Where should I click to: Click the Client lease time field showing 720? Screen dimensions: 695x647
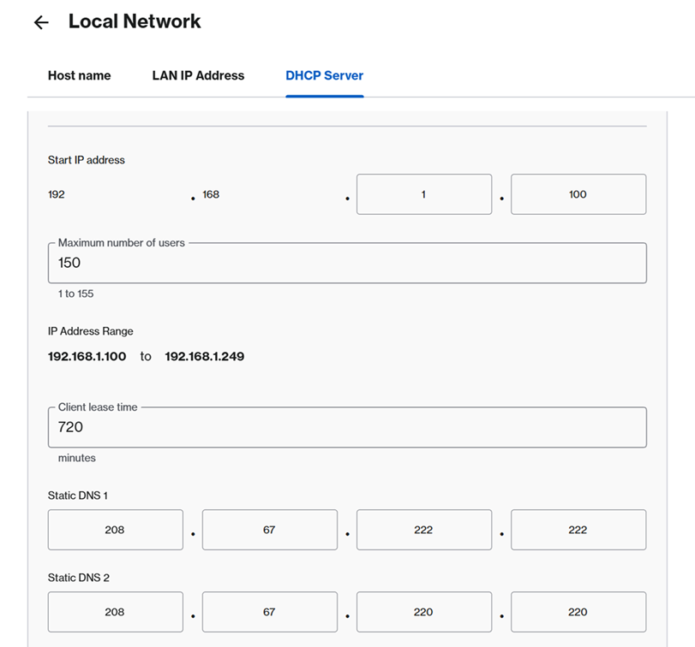pos(346,427)
